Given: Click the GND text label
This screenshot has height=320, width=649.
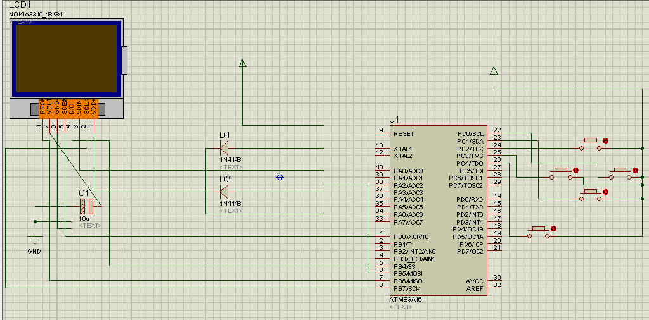Looking at the screenshot, I should click(x=34, y=252).
